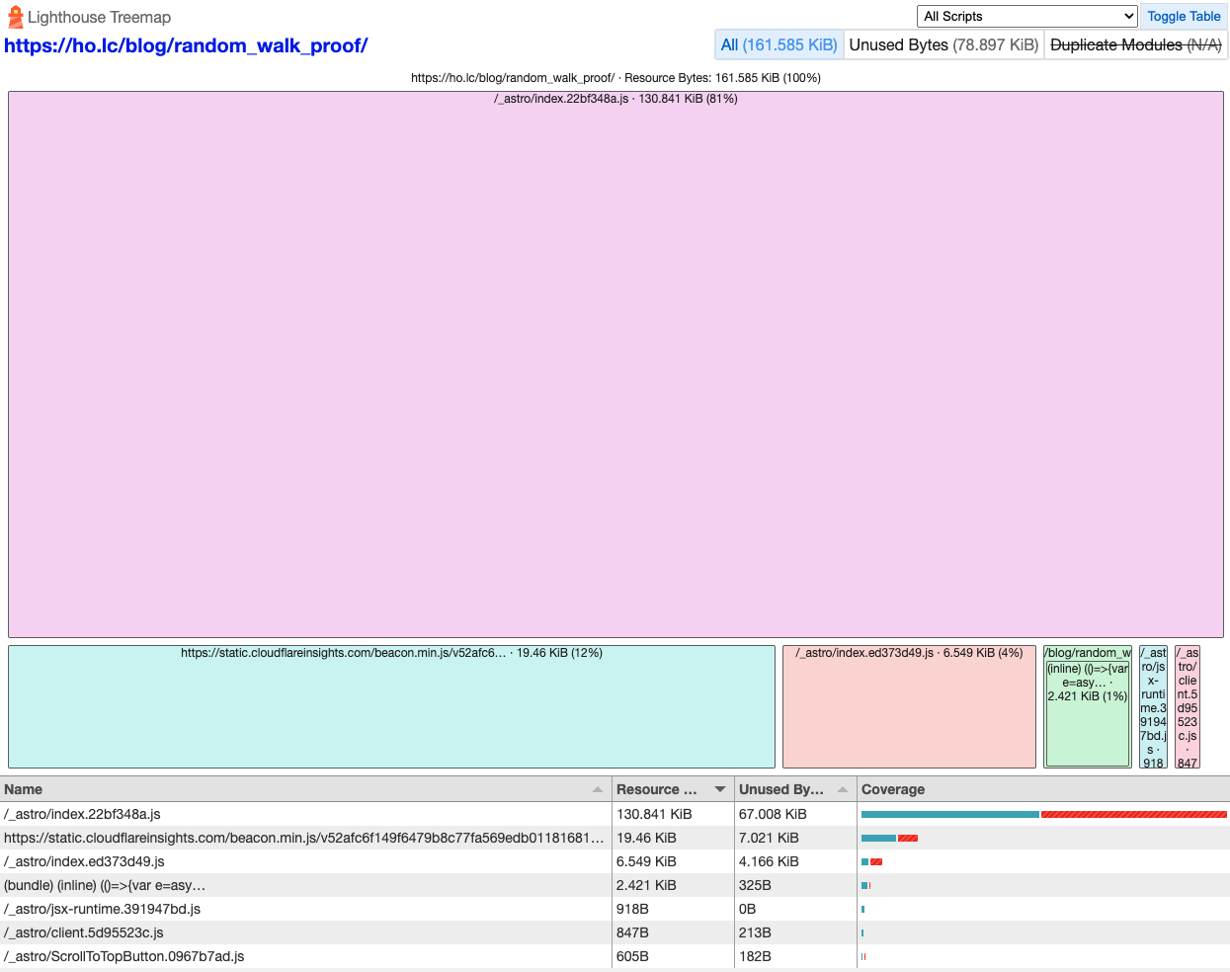Open link https://ho.lc/blog/random_walk_proof/
The image size is (1230, 972).
(186, 45)
